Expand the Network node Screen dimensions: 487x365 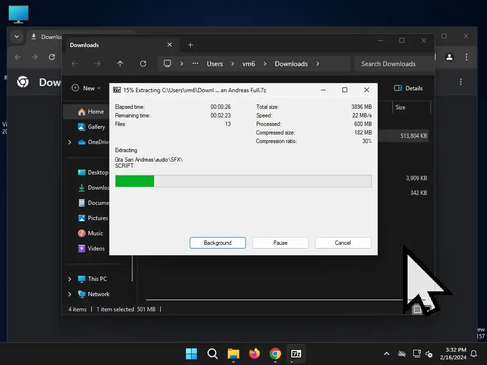coord(69,294)
